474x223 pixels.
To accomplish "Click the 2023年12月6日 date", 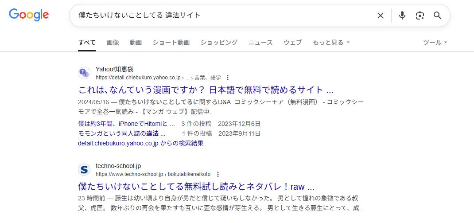I will pyautogui.click(x=239, y=123).
